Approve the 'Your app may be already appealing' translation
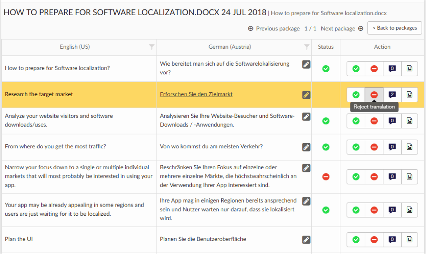 [x=356, y=210]
